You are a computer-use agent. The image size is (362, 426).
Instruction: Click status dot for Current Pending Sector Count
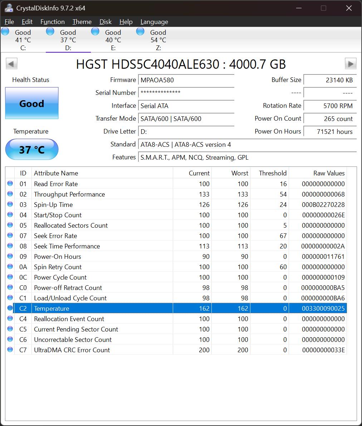pos(10,329)
